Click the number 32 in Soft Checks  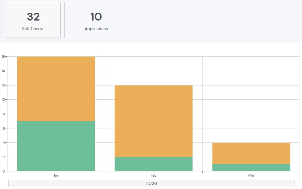(x=33, y=17)
